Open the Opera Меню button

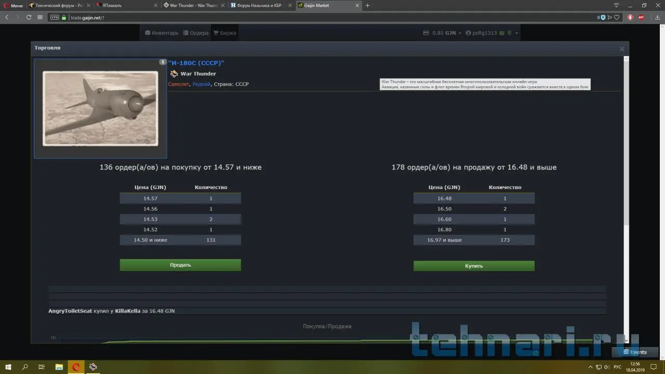point(14,5)
